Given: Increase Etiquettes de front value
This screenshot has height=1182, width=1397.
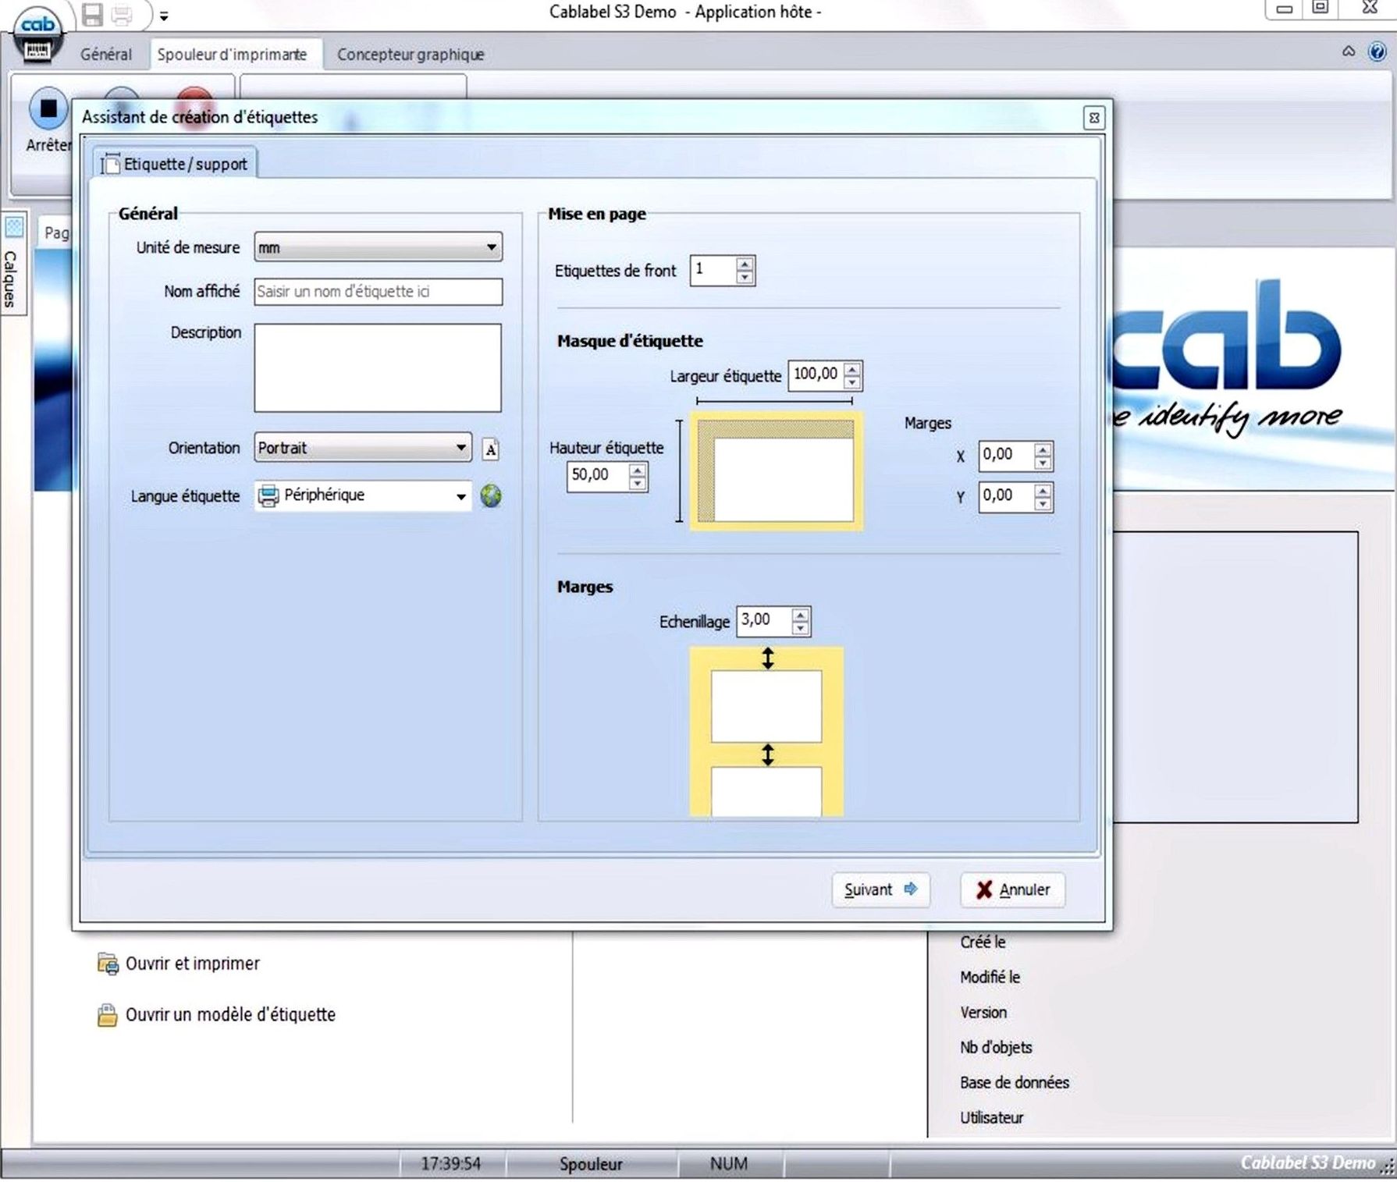Looking at the screenshot, I should (745, 264).
